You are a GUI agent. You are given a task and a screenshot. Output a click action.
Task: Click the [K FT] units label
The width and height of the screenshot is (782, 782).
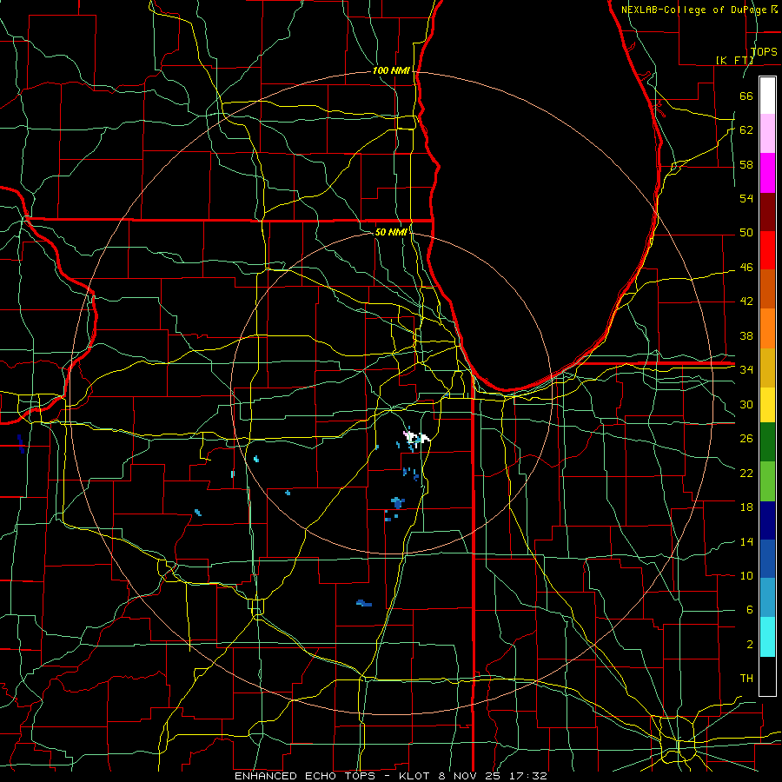coord(734,60)
